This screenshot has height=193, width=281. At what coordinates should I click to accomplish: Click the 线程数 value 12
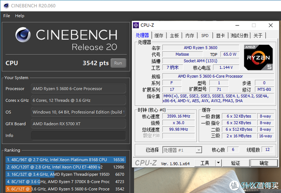[x=267, y=150]
